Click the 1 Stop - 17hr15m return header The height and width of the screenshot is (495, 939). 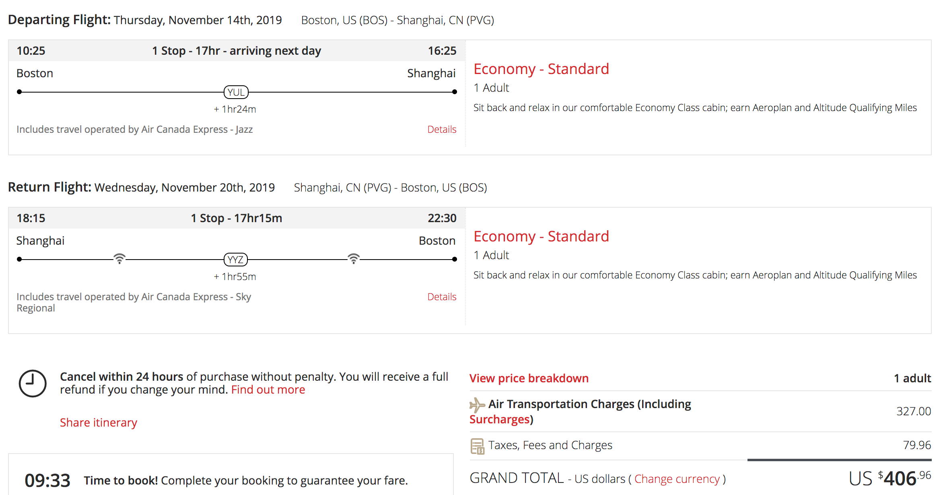click(236, 218)
